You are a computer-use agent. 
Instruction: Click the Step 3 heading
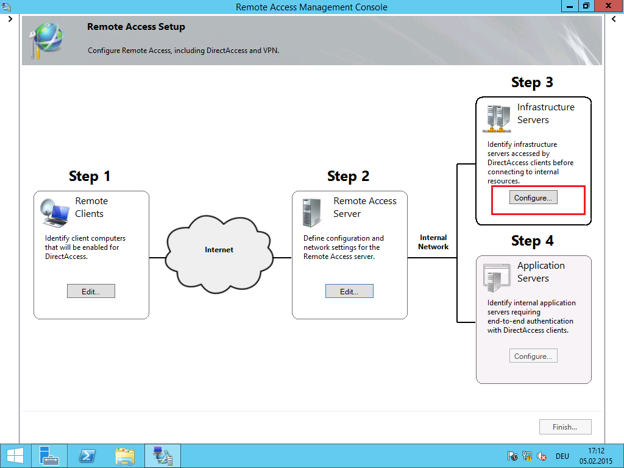tap(532, 82)
